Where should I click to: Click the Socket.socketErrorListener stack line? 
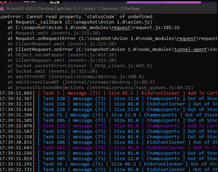pyautogui.click(x=80, y=66)
